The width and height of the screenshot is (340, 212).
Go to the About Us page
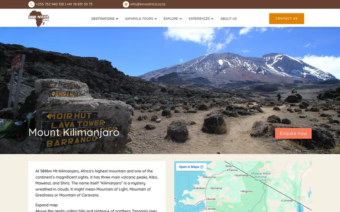tap(228, 19)
